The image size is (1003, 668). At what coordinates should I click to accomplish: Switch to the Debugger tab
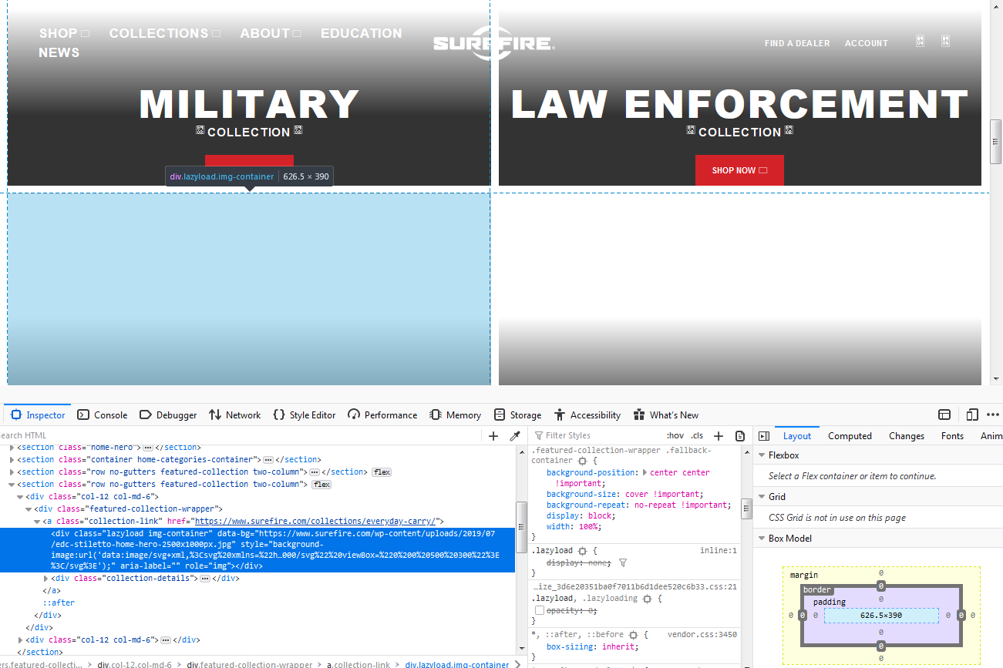point(168,415)
